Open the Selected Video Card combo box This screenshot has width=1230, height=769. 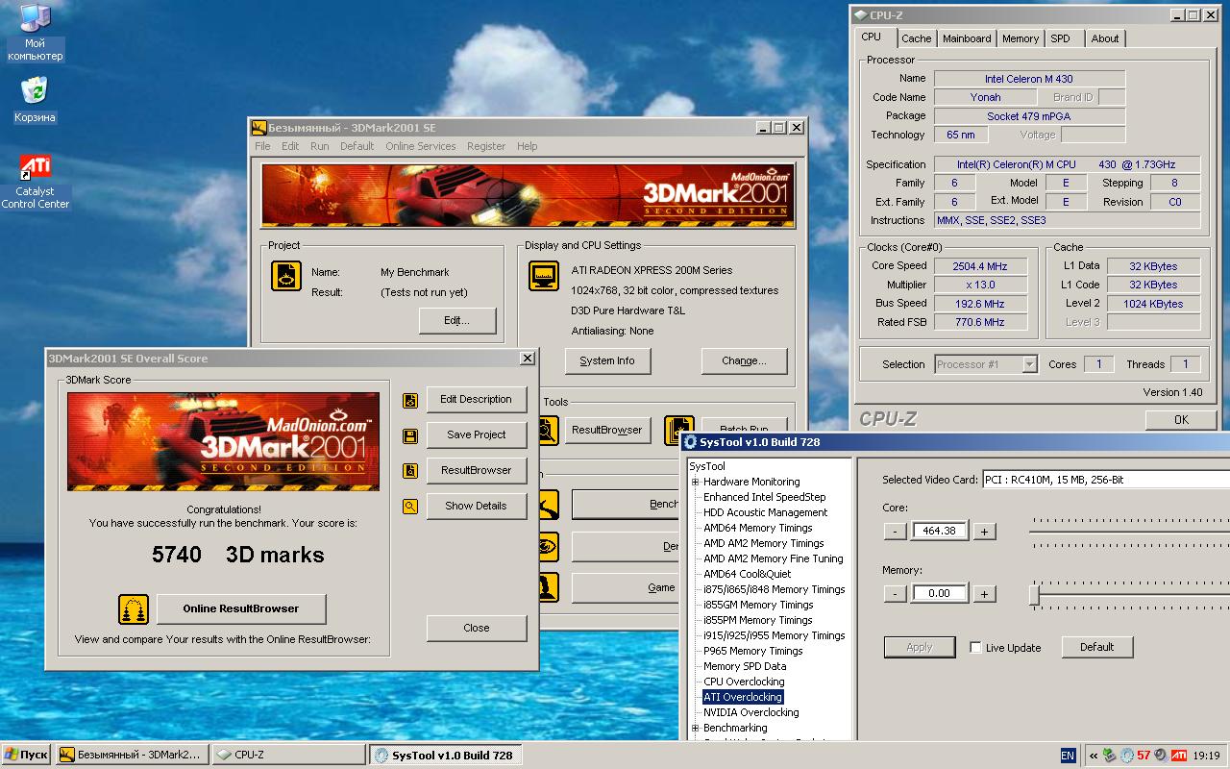pyautogui.click(x=1105, y=480)
